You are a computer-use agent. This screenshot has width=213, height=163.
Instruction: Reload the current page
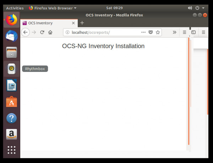pyautogui.click(x=42, y=32)
